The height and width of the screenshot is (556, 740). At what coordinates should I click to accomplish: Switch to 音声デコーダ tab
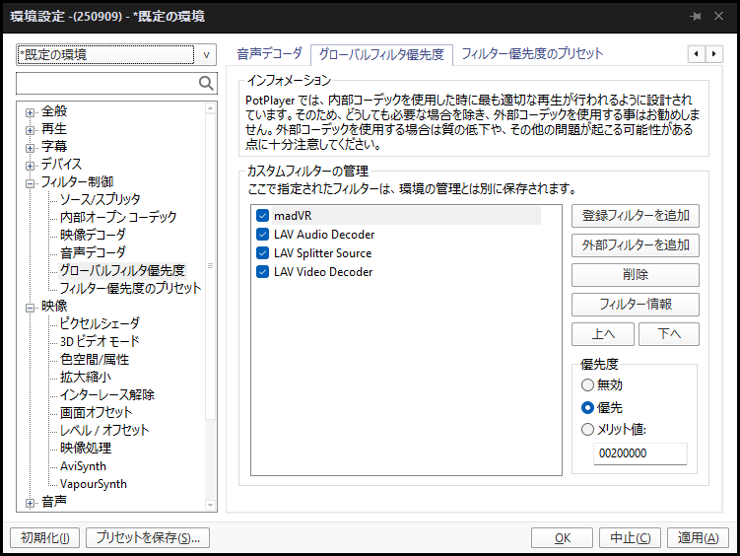[x=271, y=53]
